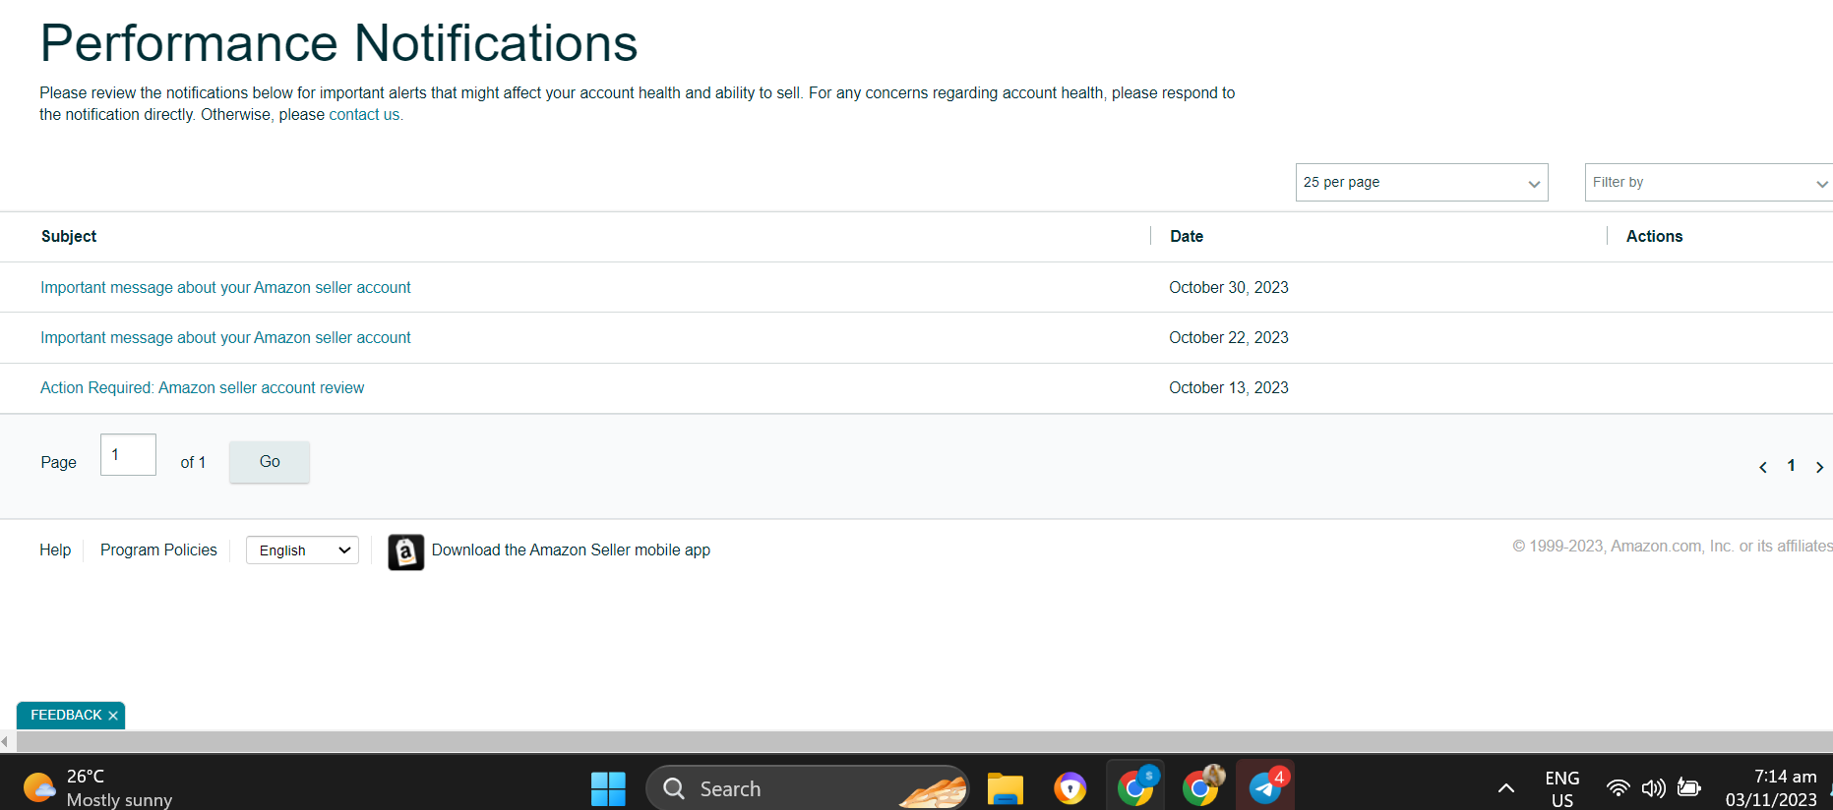1833x810 pixels.
Task: Click the horizontal scrollbar track
Action: point(923,742)
